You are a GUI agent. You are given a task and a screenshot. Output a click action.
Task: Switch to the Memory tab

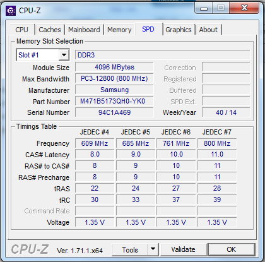pyautogui.click(x=119, y=30)
